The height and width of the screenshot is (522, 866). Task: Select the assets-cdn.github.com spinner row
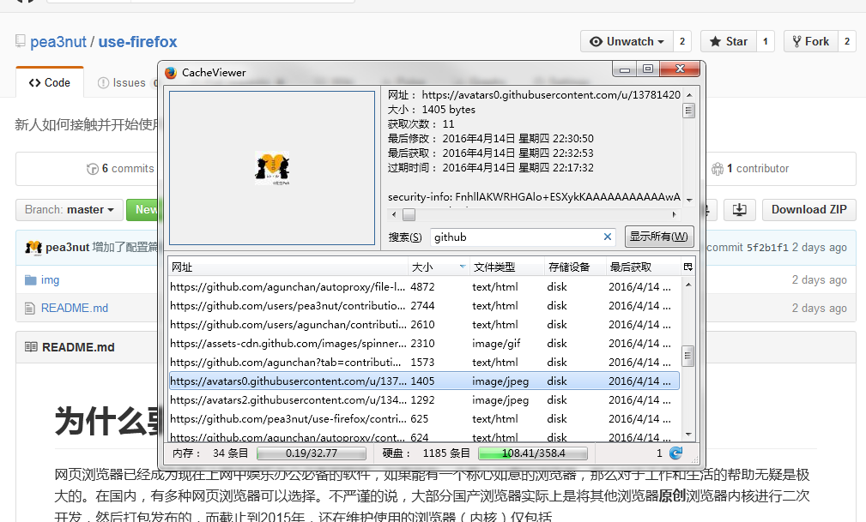(424, 343)
